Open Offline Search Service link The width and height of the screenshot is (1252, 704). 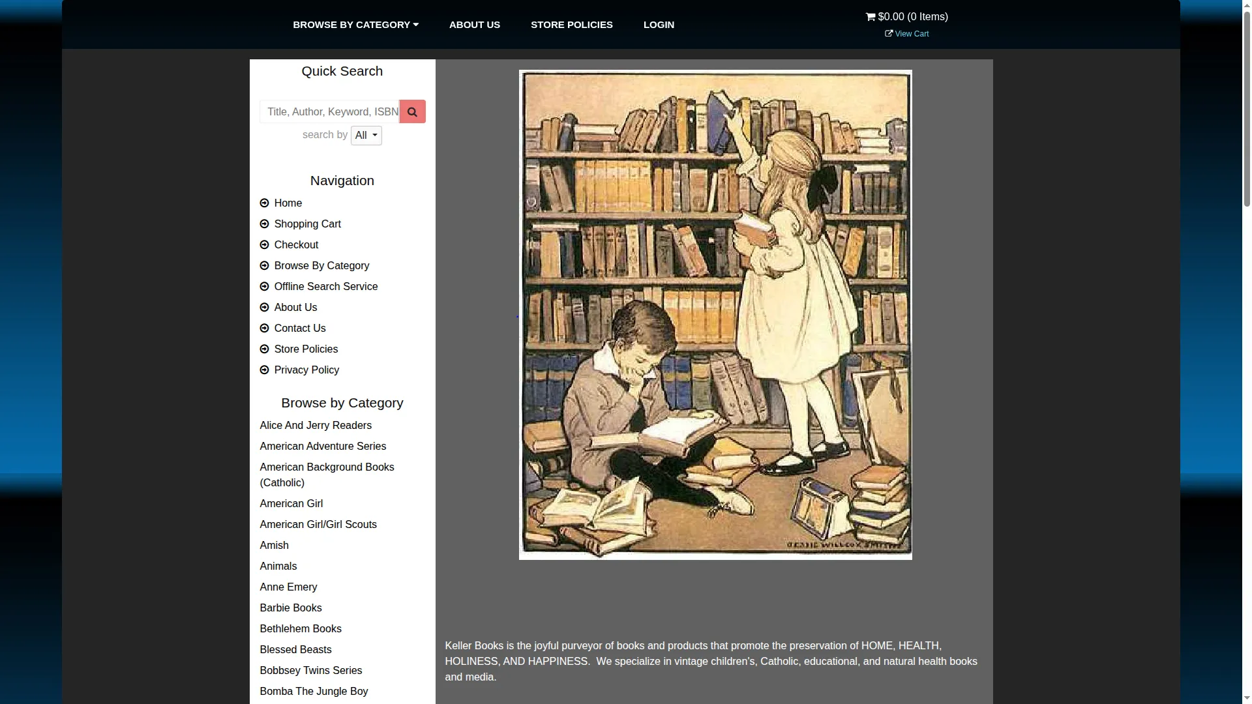tap(326, 287)
